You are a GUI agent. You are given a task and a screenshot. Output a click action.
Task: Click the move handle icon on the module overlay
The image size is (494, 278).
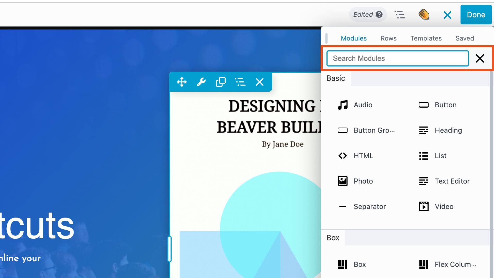182,82
